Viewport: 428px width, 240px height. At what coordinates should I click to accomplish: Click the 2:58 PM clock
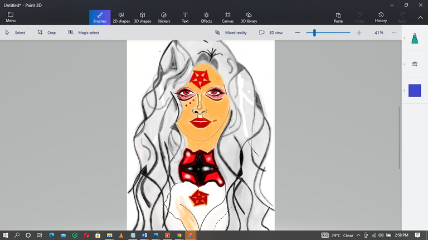tap(401, 235)
